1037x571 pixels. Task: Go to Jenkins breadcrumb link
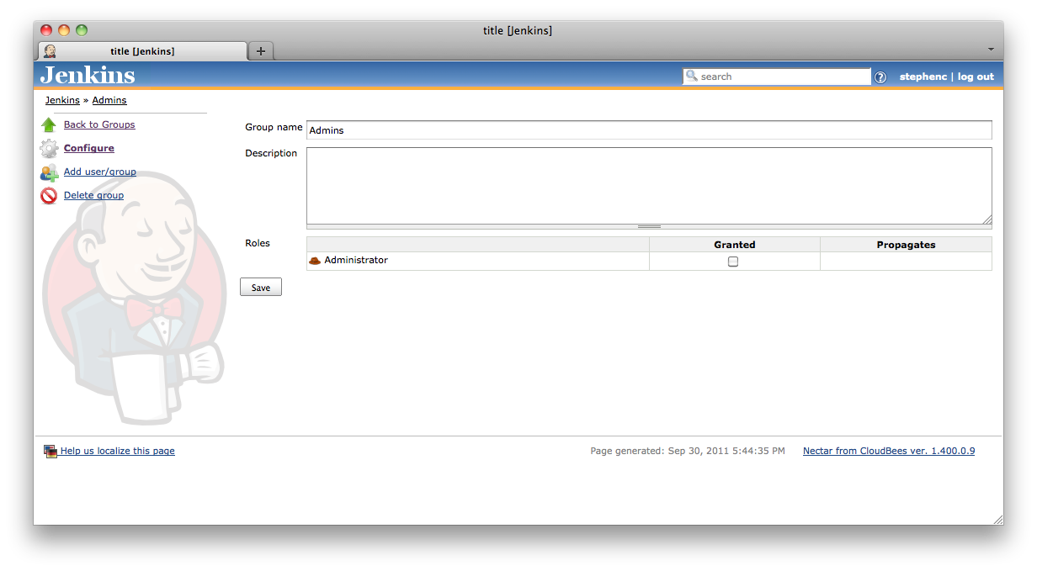62,100
